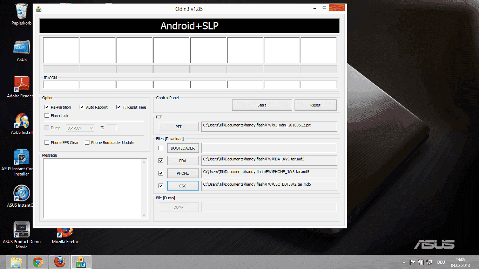Open the ASUS desktop shortcut
479x269 pixels.
point(21,50)
